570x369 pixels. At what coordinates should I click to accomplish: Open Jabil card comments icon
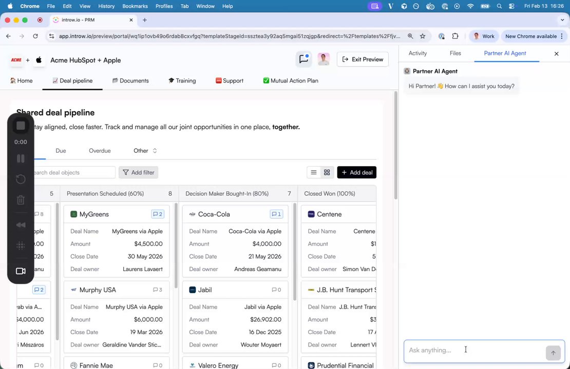coord(276,290)
